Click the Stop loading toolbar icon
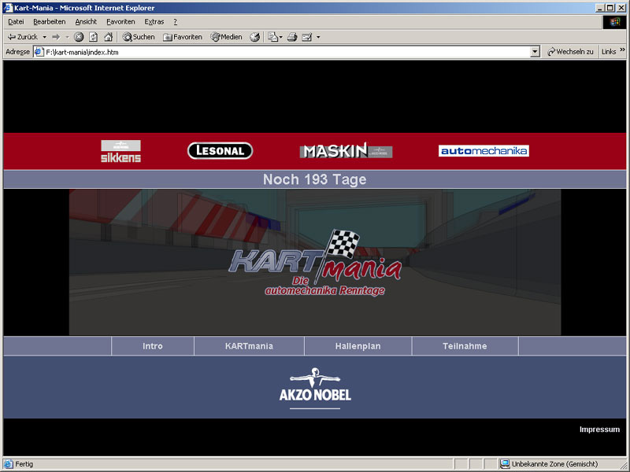This screenshot has width=630, height=472. [x=79, y=37]
